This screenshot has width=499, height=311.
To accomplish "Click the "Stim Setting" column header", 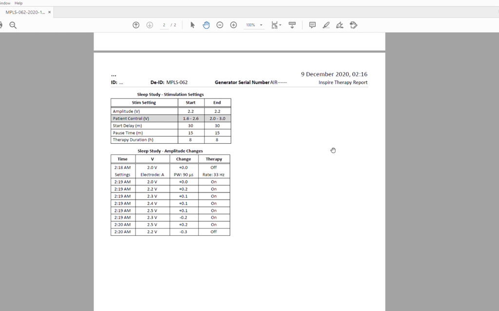I will click(144, 103).
